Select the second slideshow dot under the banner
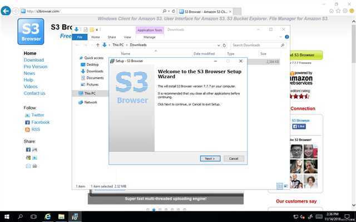 click(x=154, y=210)
